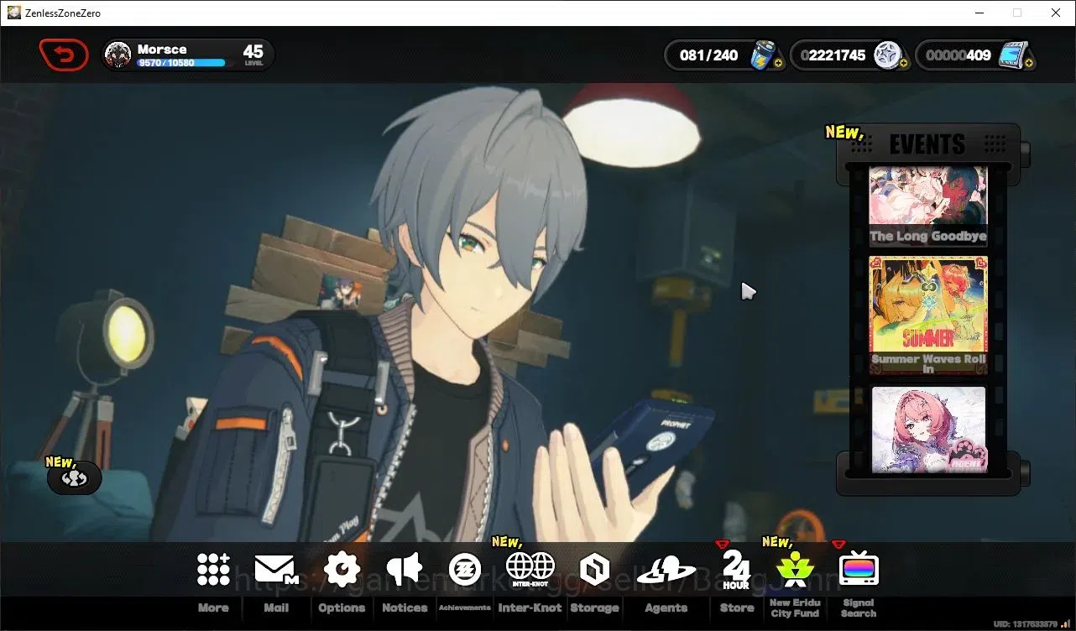Click the Morsce player name

162,50
